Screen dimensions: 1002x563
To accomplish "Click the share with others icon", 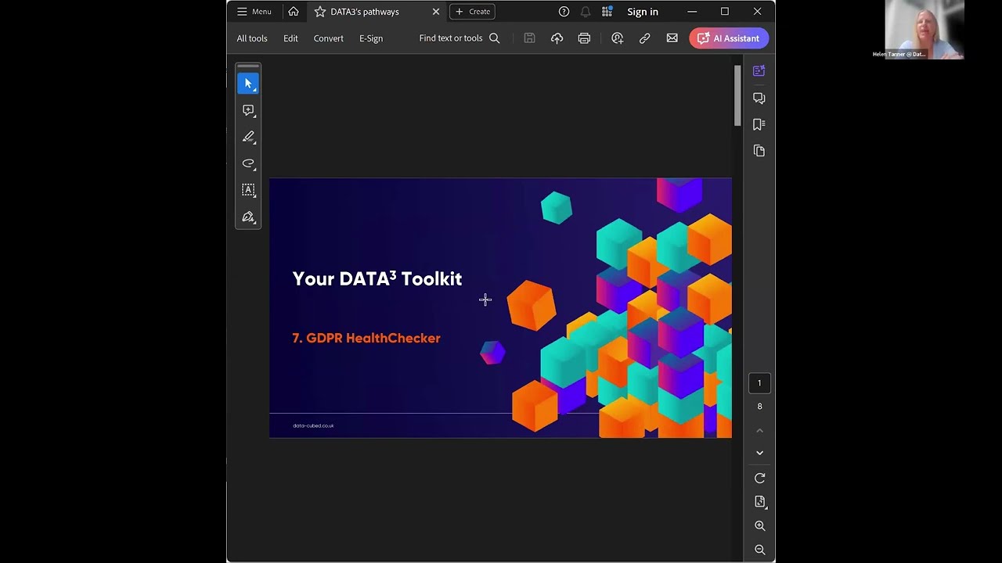I will (618, 38).
